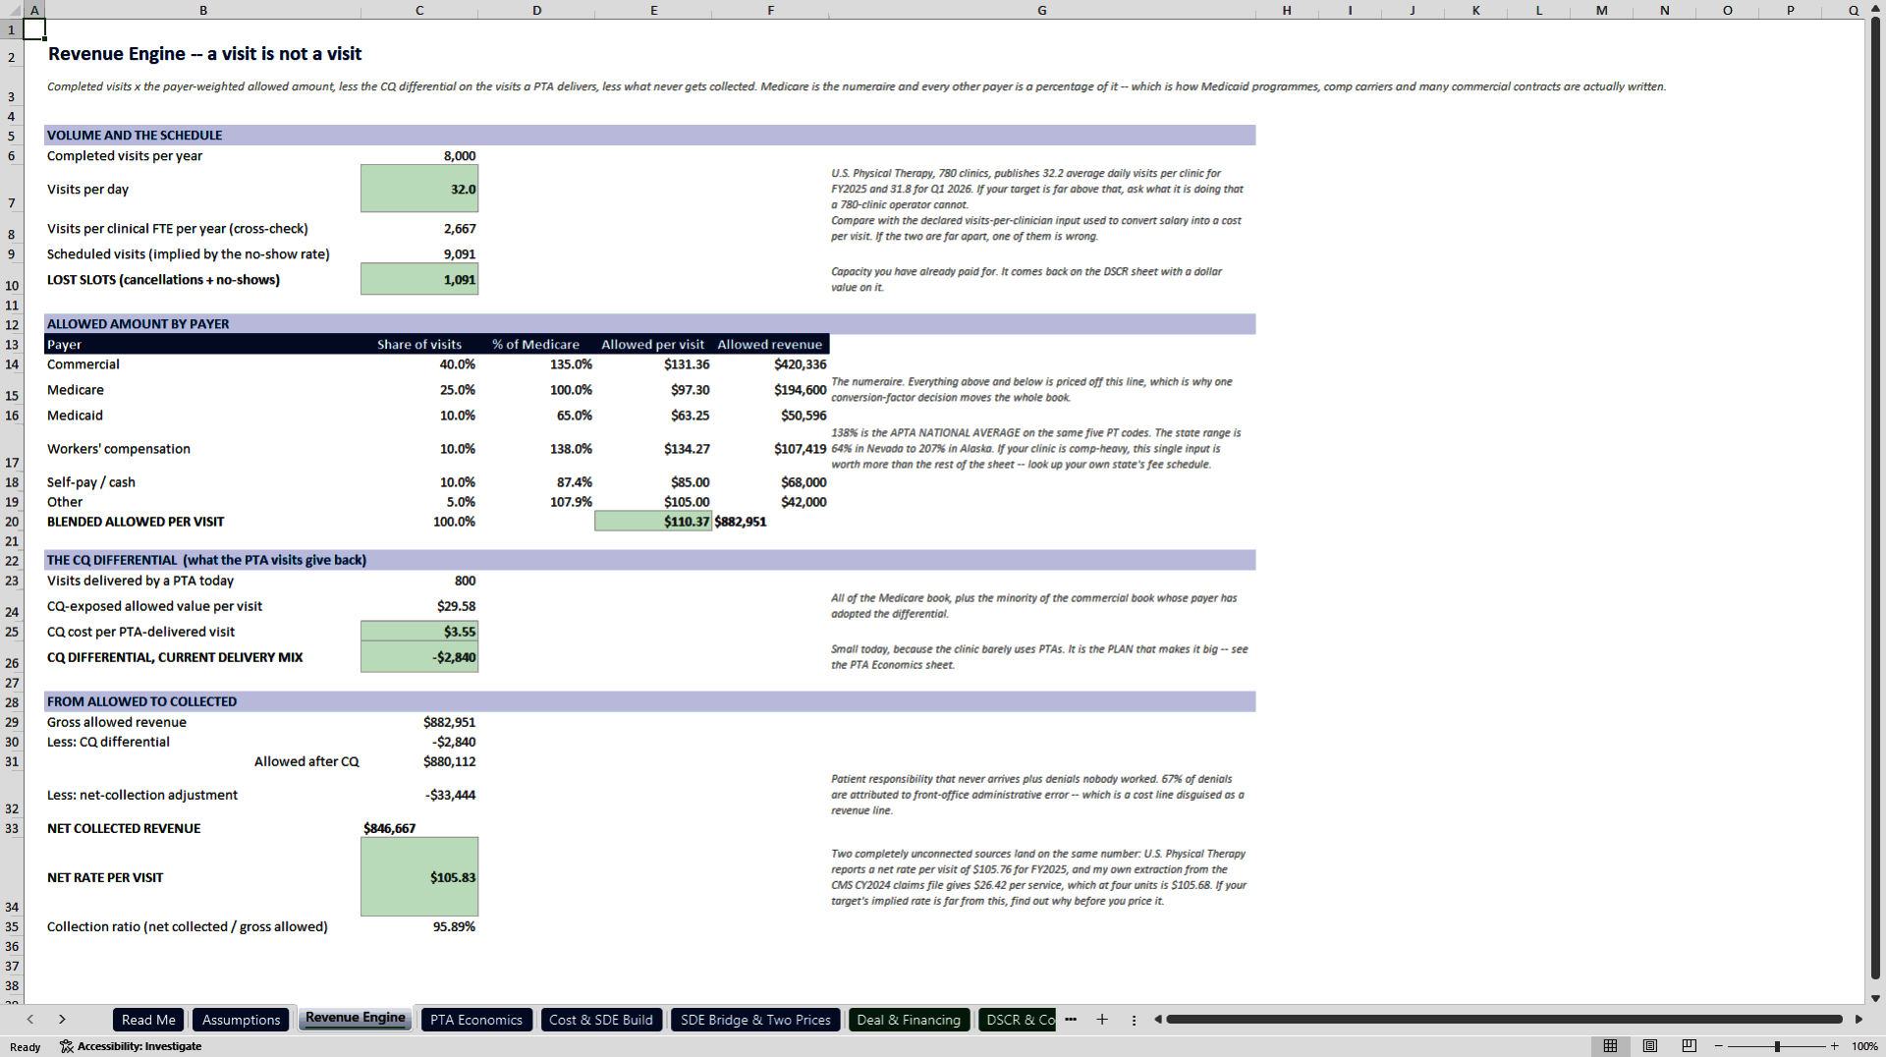The height and width of the screenshot is (1057, 1886).
Task: Select the LOST SLOTS value 1,091
Action: point(419,279)
